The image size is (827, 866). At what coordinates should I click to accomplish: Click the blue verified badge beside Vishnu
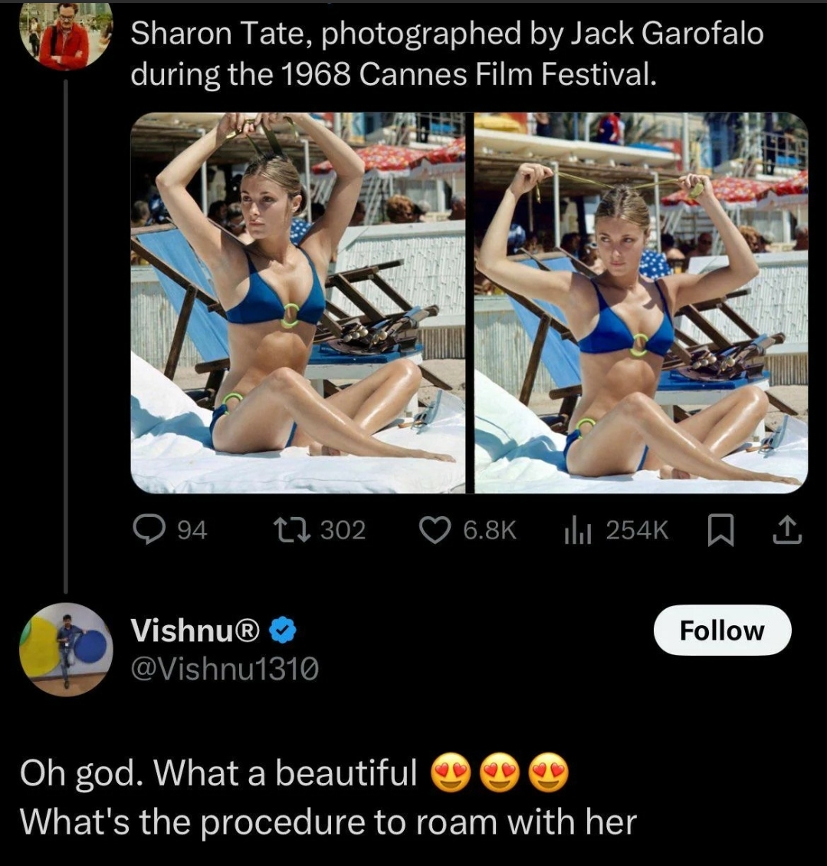283,631
